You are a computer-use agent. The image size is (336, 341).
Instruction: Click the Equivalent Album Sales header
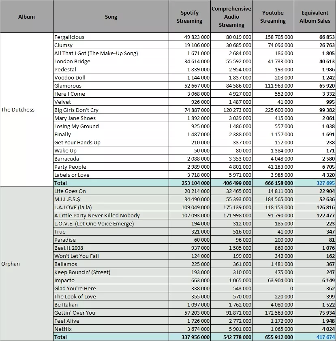point(315,17)
